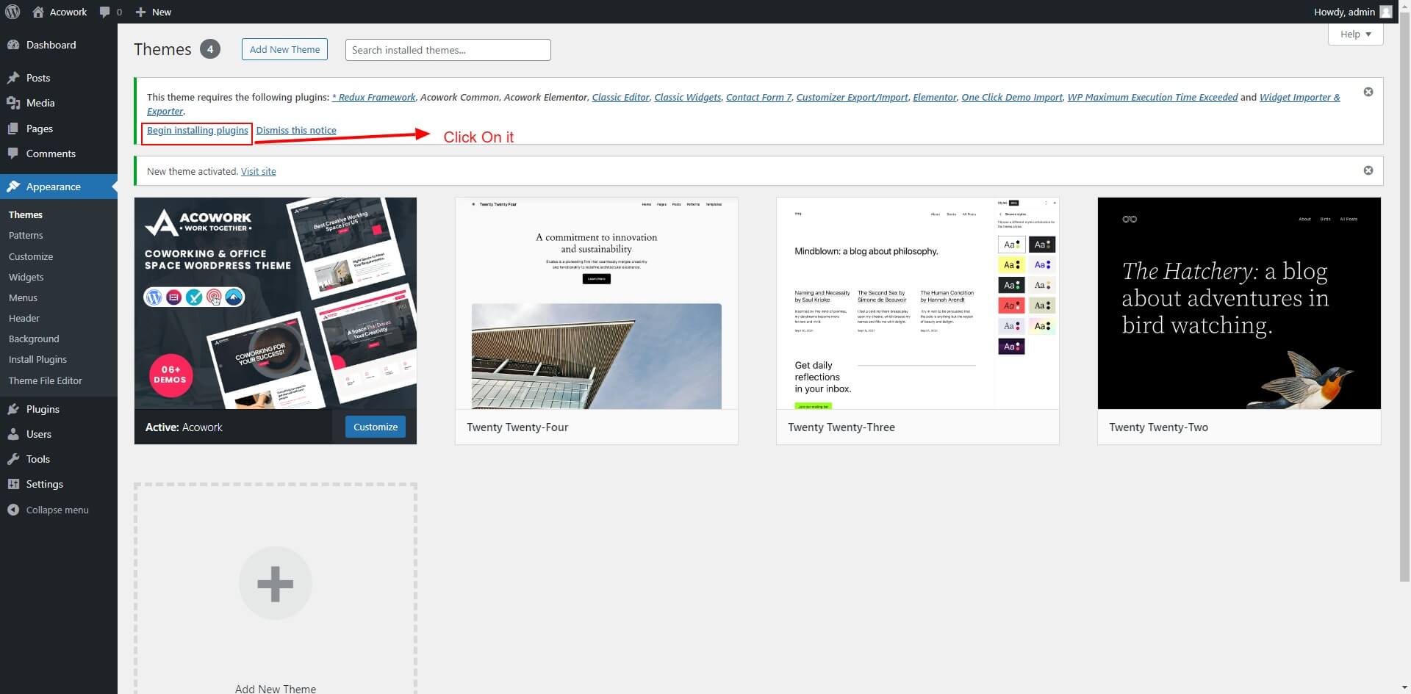Open Patterns submenu item
Image resolution: width=1411 pixels, height=694 pixels.
click(x=26, y=236)
